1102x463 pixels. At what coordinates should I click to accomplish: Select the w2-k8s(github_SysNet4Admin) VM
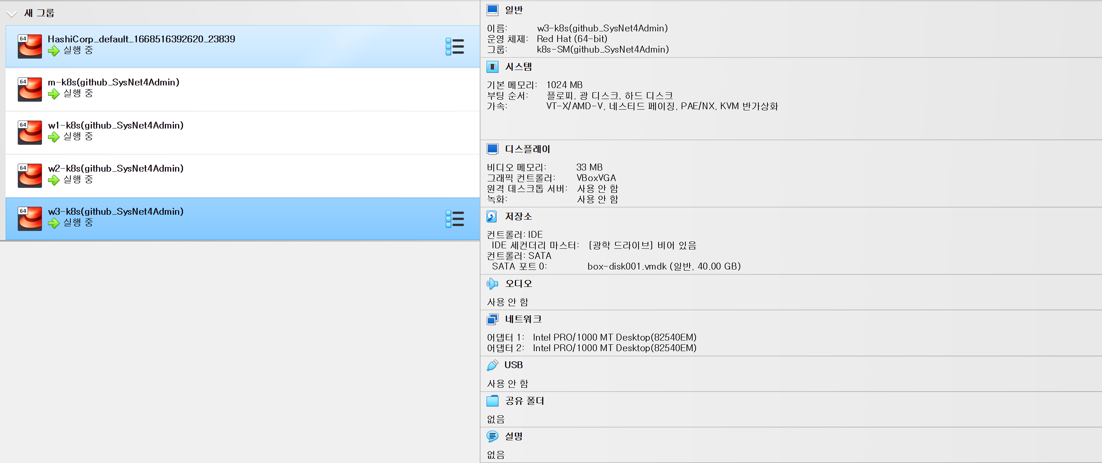click(243, 176)
